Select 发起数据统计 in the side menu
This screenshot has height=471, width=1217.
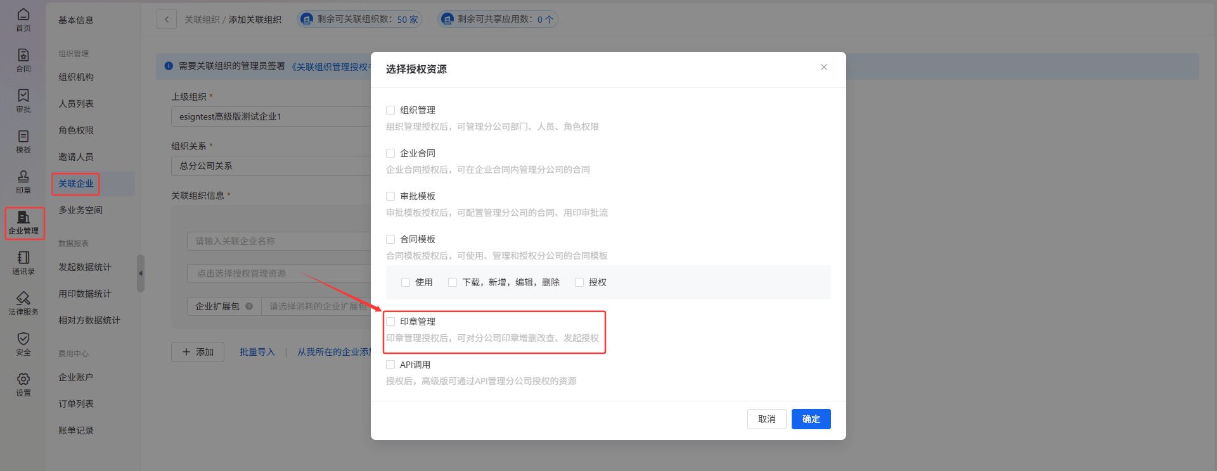coord(85,267)
